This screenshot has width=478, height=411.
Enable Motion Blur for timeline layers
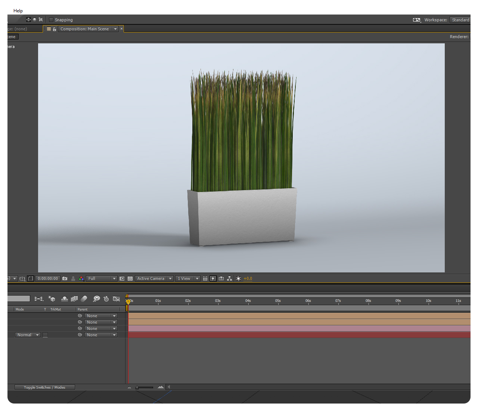click(84, 299)
